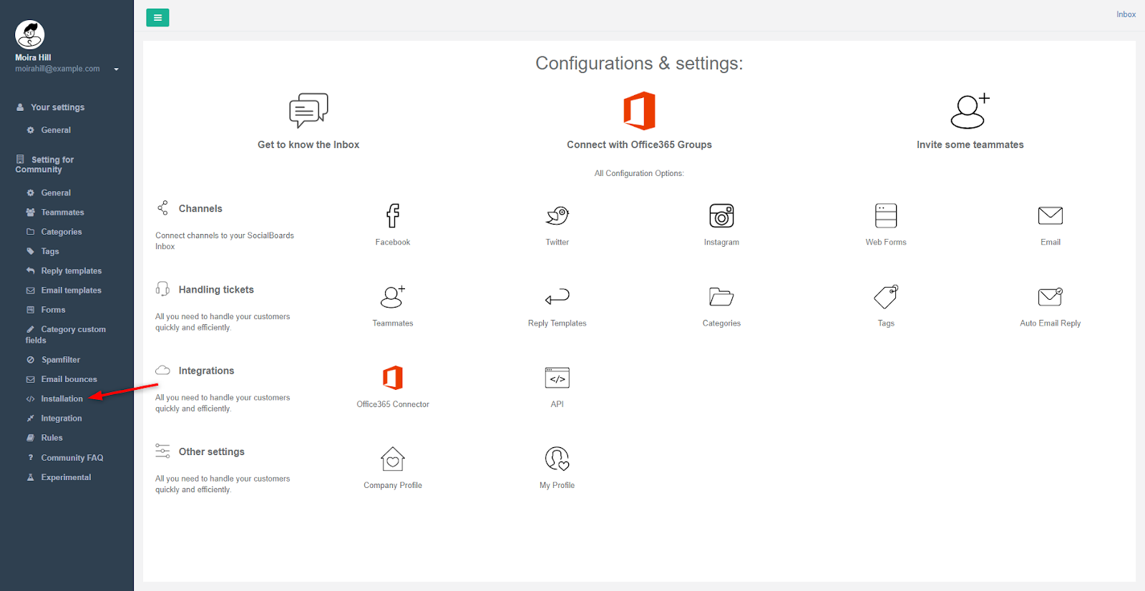Click Connect with Office365 Groups link
Viewport: 1145px width, 591px height.
tap(640, 145)
